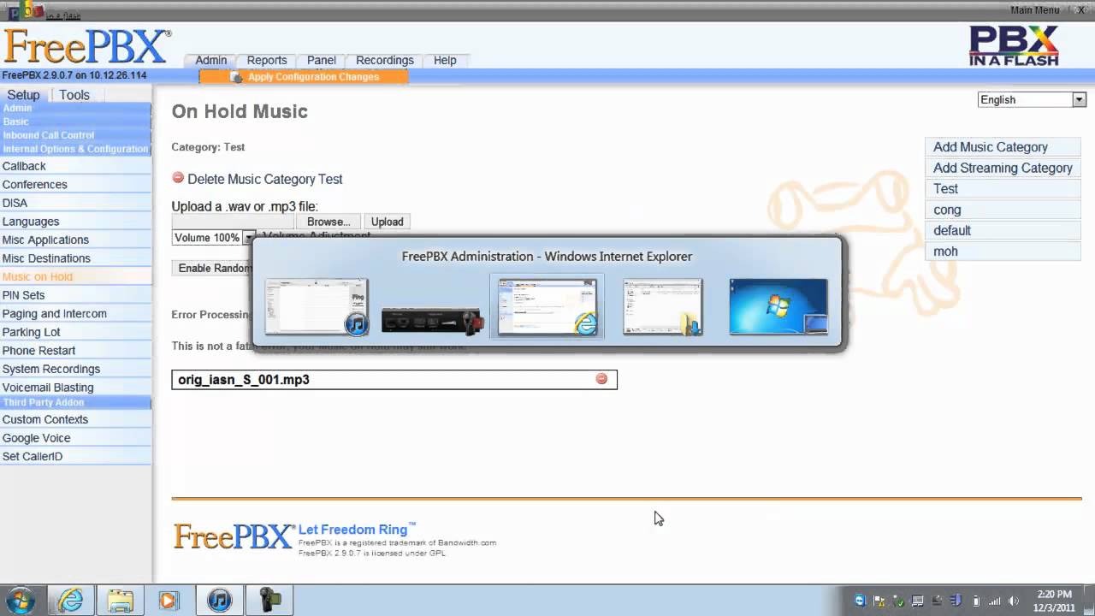Click the green checkmark tray icon

coord(898,601)
